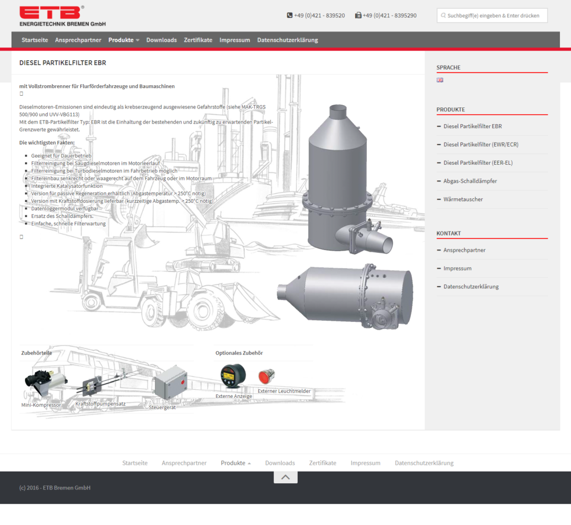The height and width of the screenshot is (525, 571).
Task: Click the Optionales Zubehör section heading
Action: 239,352
